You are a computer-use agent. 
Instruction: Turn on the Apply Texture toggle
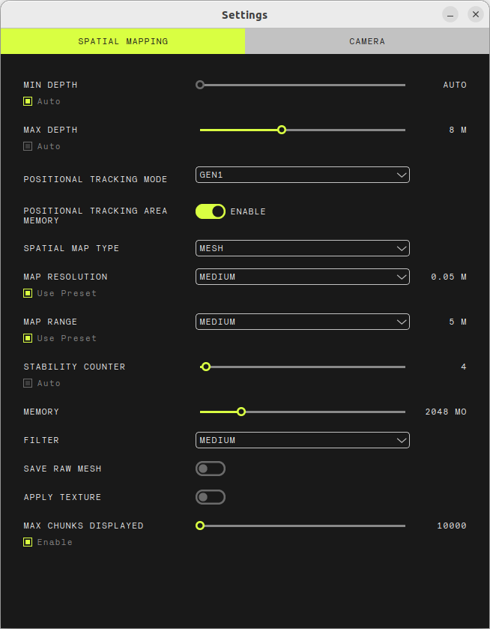click(211, 497)
